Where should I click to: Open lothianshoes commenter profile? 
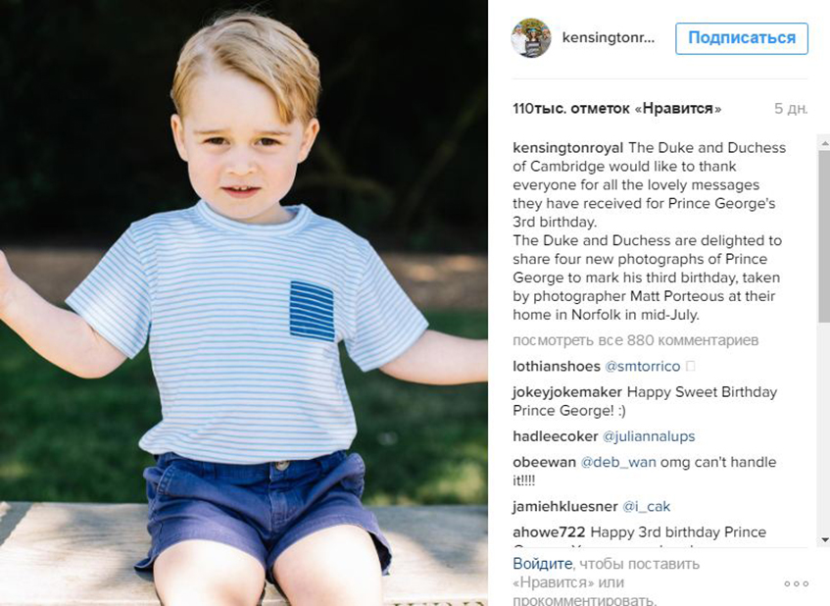pyautogui.click(x=557, y=367)
